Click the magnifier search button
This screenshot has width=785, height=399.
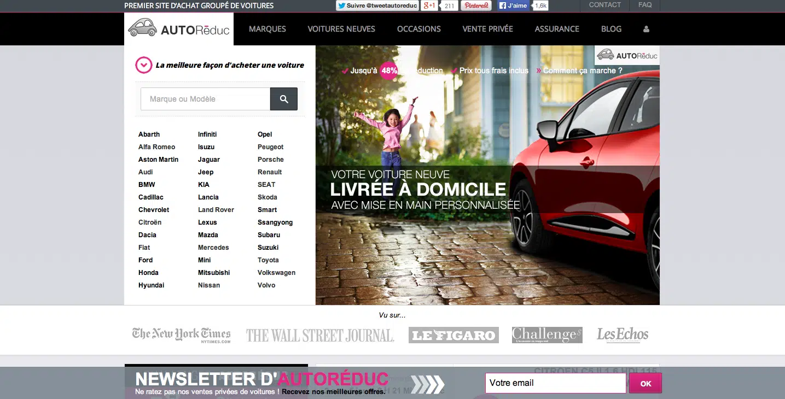(284, 99)
